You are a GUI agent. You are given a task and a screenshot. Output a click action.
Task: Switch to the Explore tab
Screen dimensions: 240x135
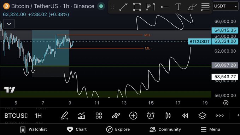(118, 129)
